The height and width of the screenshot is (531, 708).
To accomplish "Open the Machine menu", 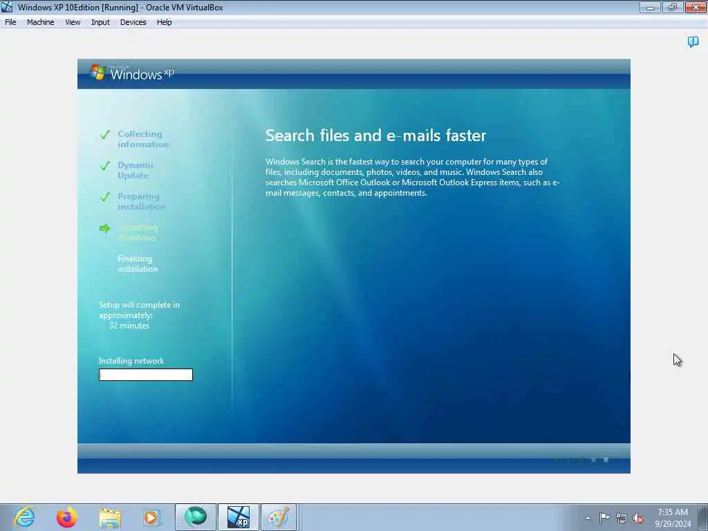I will point(40,22).
